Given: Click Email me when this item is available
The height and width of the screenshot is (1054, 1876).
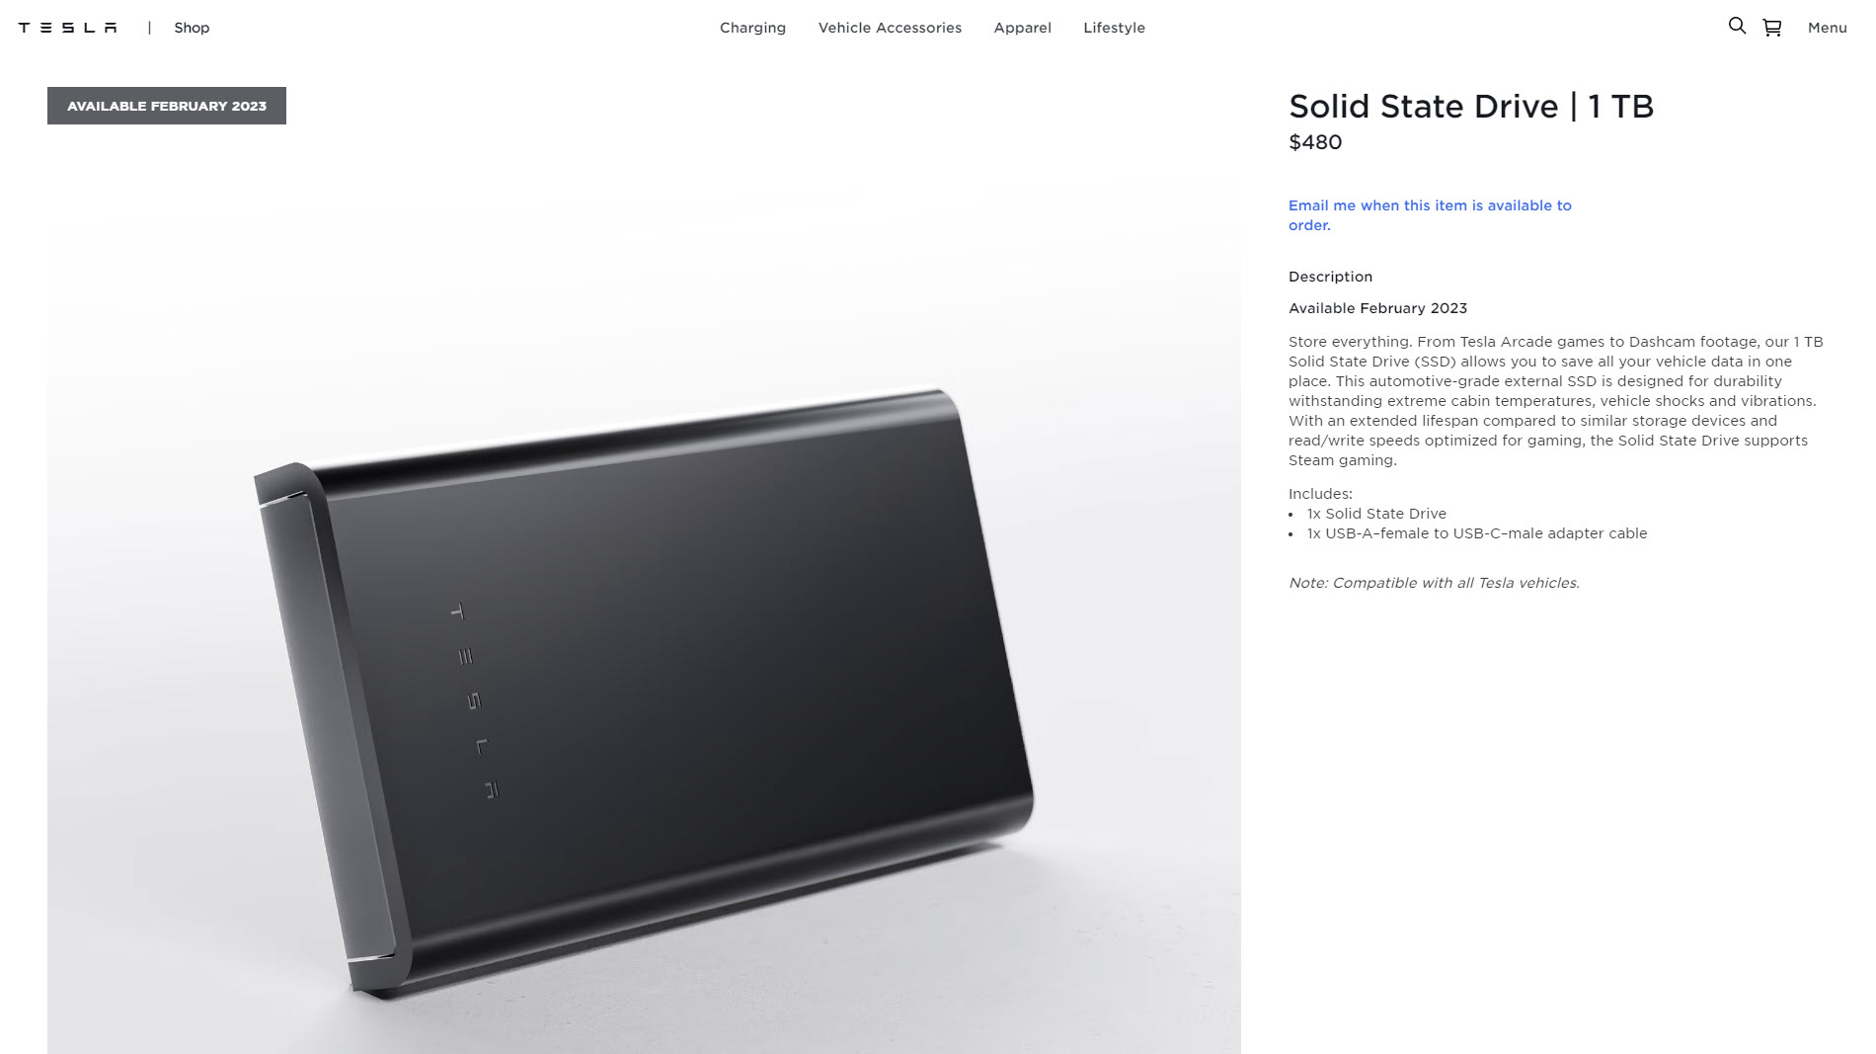Looking at the screenshot, I should (x=1430, y=215).
